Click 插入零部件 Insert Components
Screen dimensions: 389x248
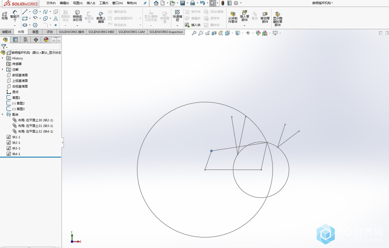pyautogui.click(x=245, y=16)
